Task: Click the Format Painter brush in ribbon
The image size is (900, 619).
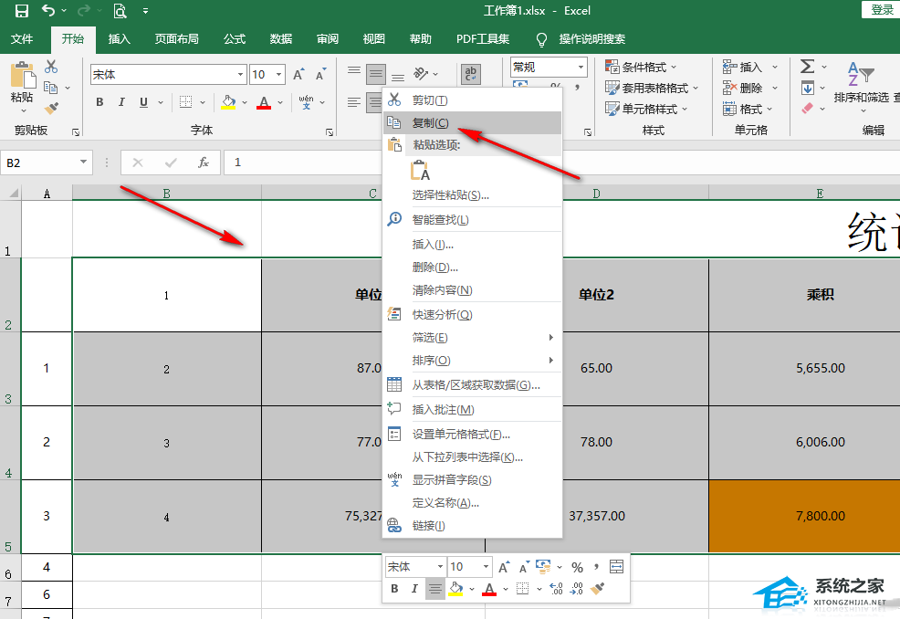Action: click(51, 108)
